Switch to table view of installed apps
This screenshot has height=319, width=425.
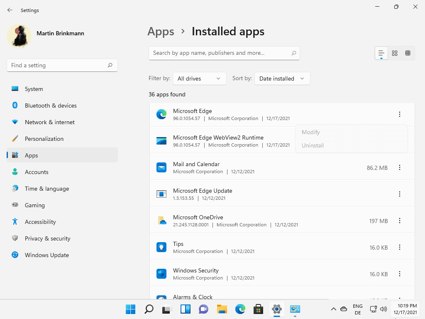408,53
